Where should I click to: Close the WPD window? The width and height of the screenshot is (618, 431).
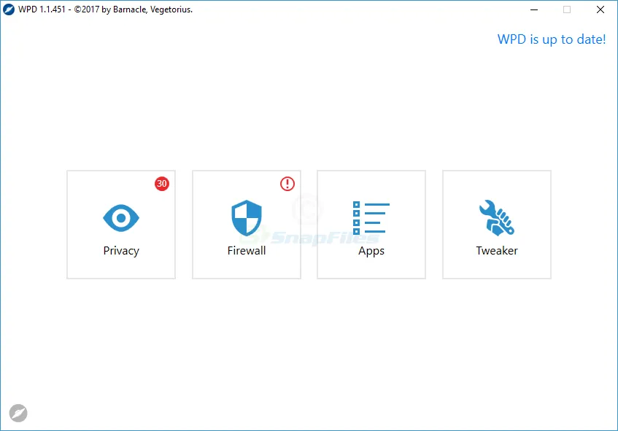coord(600,9)
